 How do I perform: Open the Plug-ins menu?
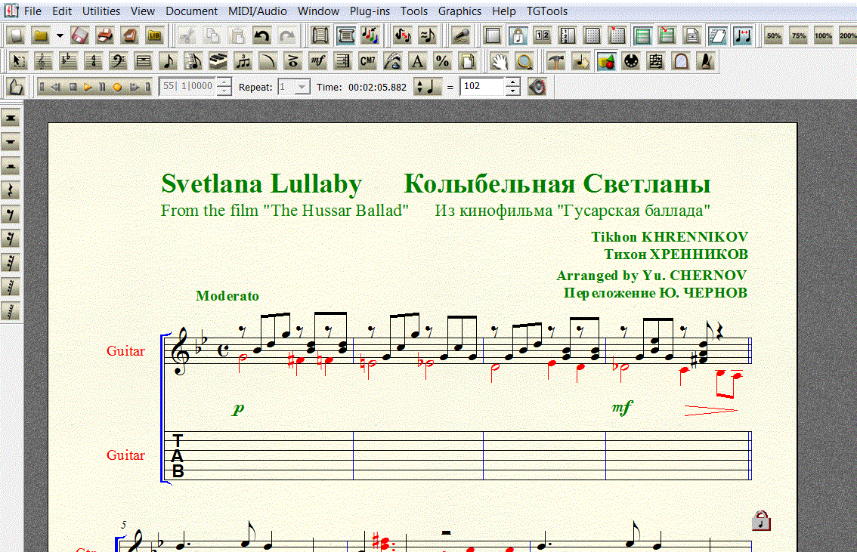370,11
